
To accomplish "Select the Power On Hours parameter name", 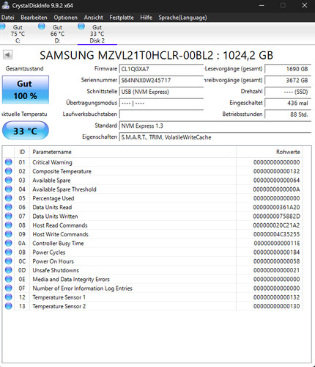I will pyautogui.click(x=53, y=261).
